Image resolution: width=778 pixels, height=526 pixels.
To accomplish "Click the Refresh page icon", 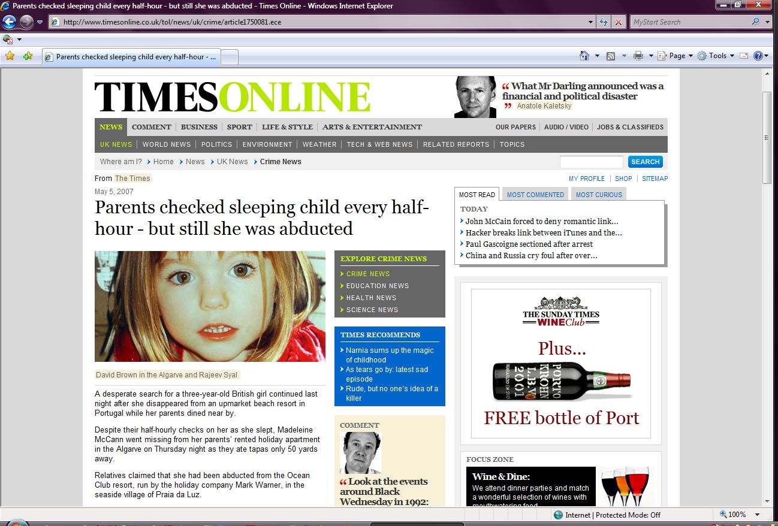I will point(604,22).
